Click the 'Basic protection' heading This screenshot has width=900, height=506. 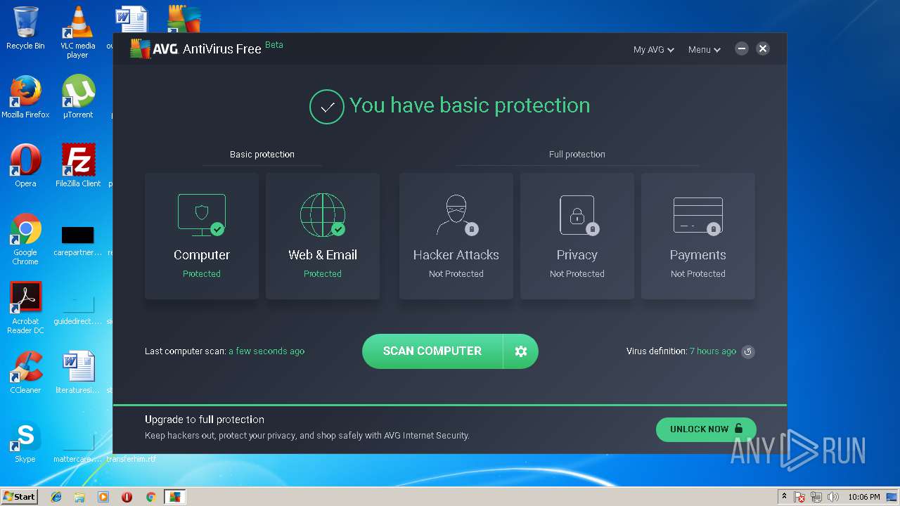click(262, 155)
